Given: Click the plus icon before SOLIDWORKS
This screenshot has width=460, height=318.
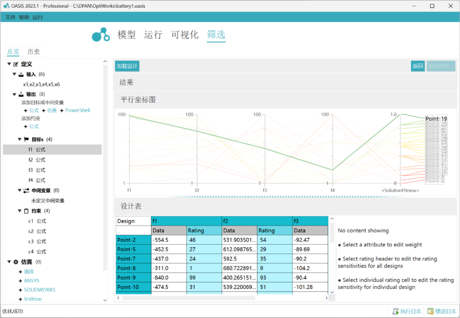Looking at the screenshot, I should [x=20, y=290].
